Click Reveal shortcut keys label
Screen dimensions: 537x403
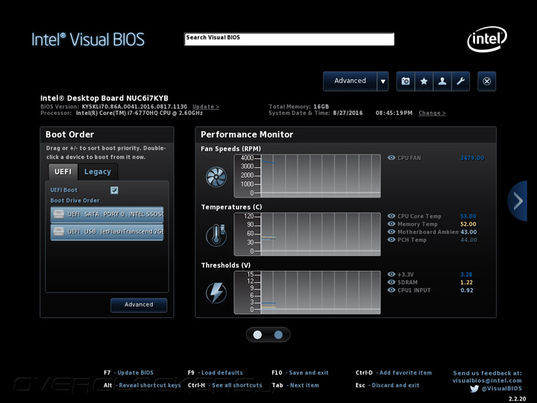point(150,385)
